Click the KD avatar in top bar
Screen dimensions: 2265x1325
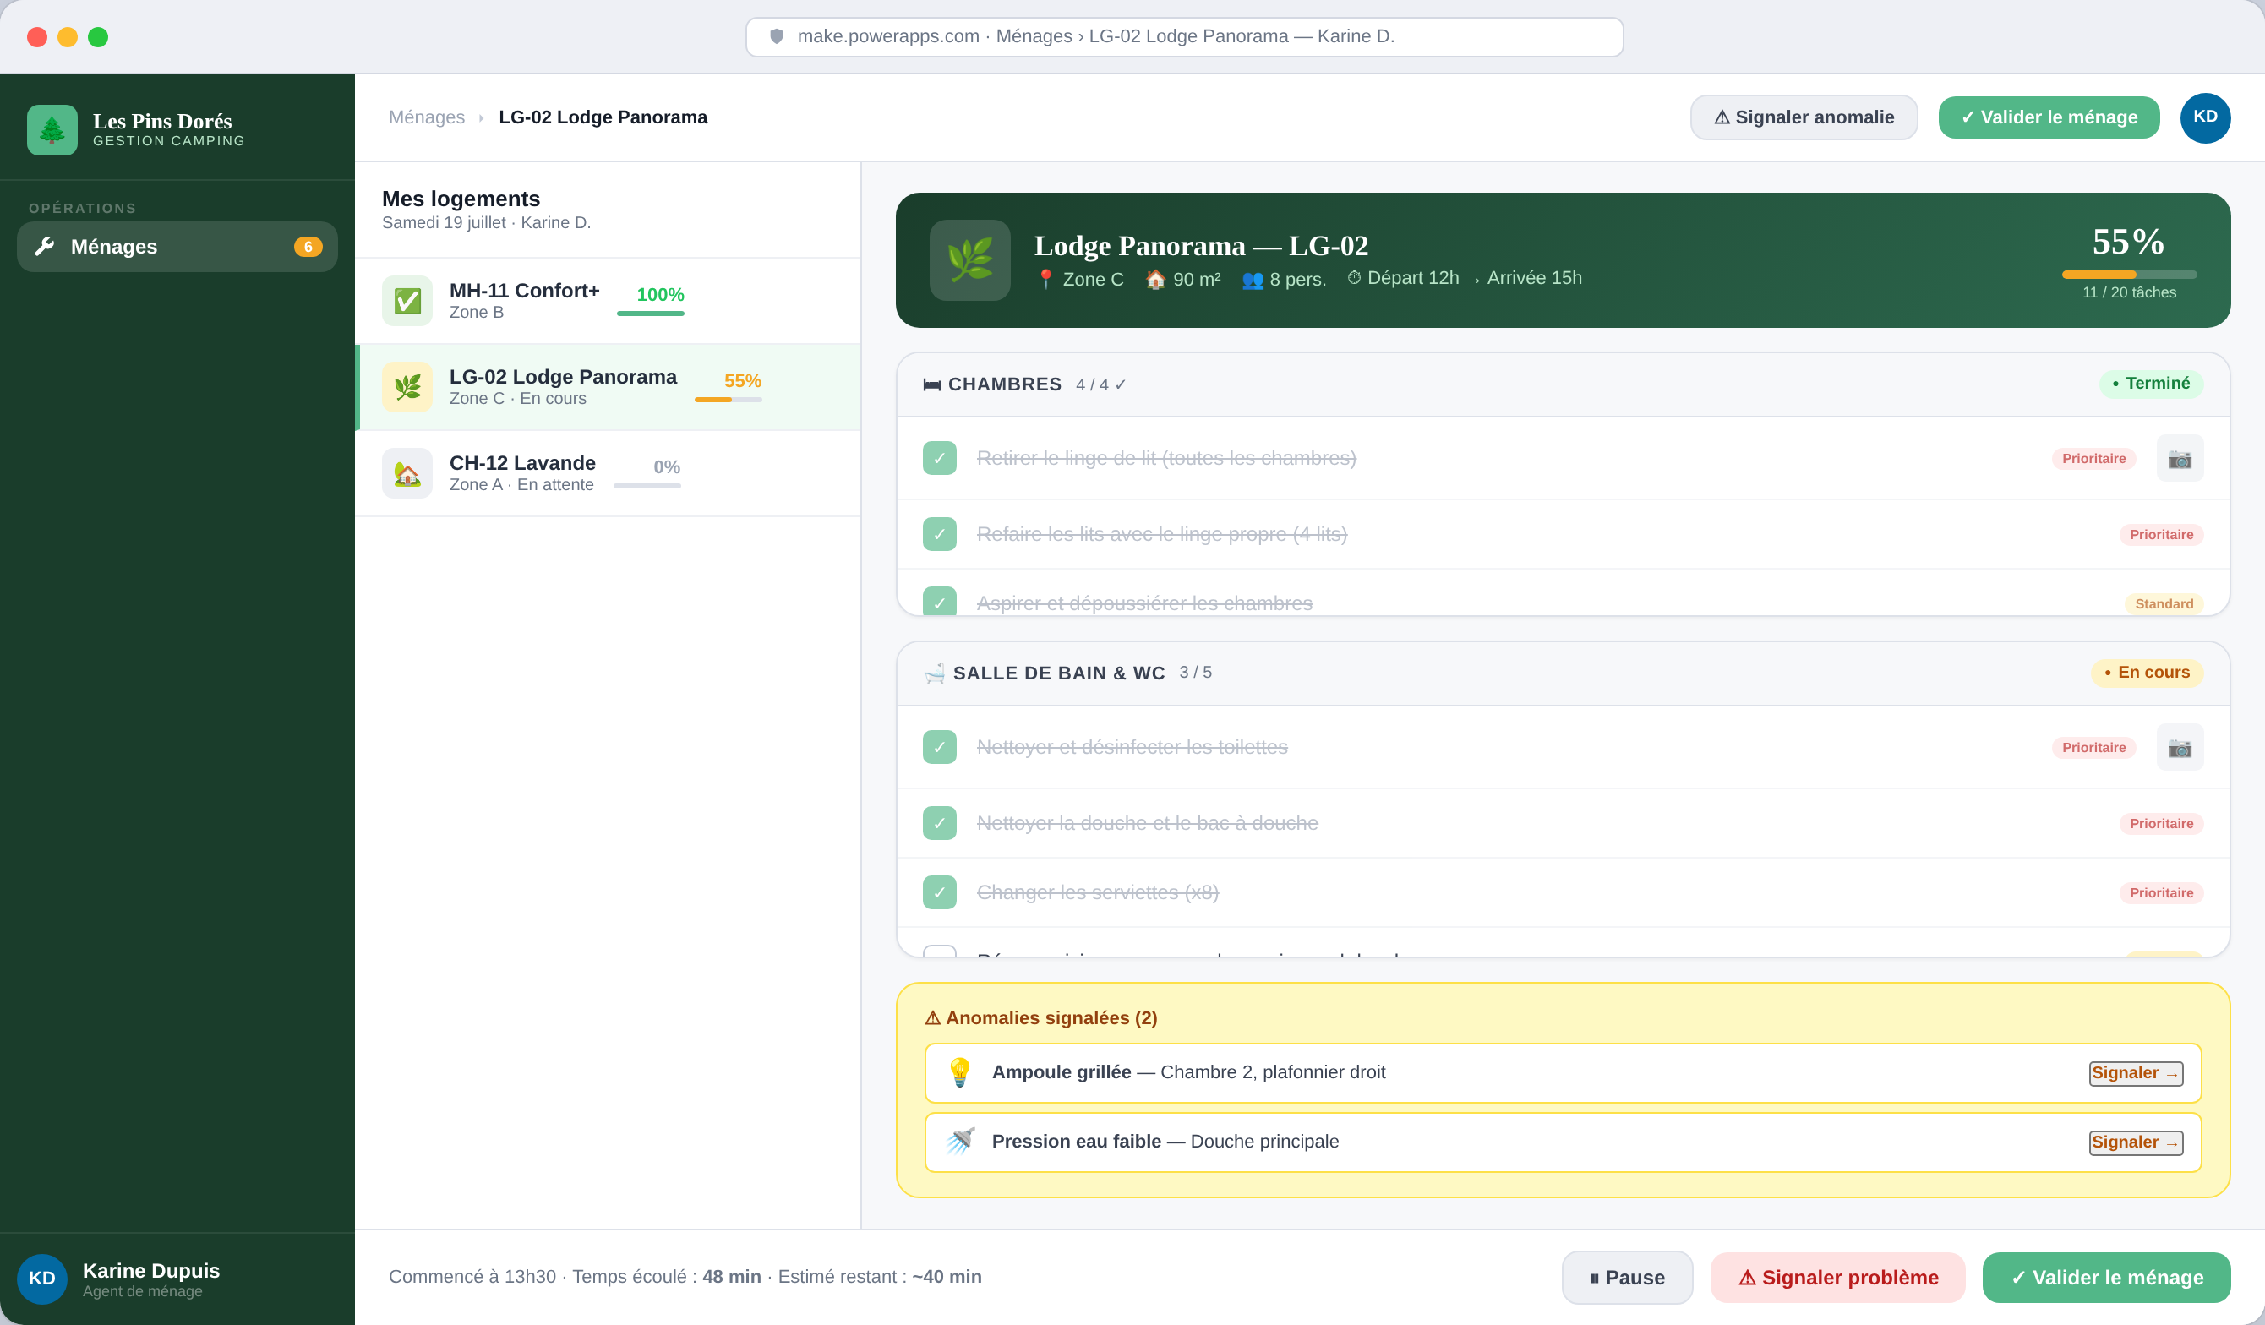point(2204,117)
